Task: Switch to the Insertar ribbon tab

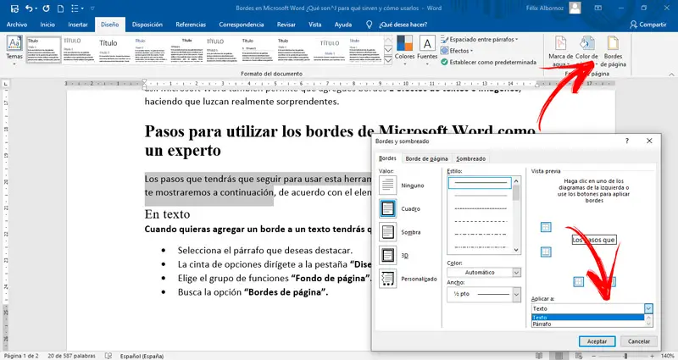Action: tap(78, 25)
